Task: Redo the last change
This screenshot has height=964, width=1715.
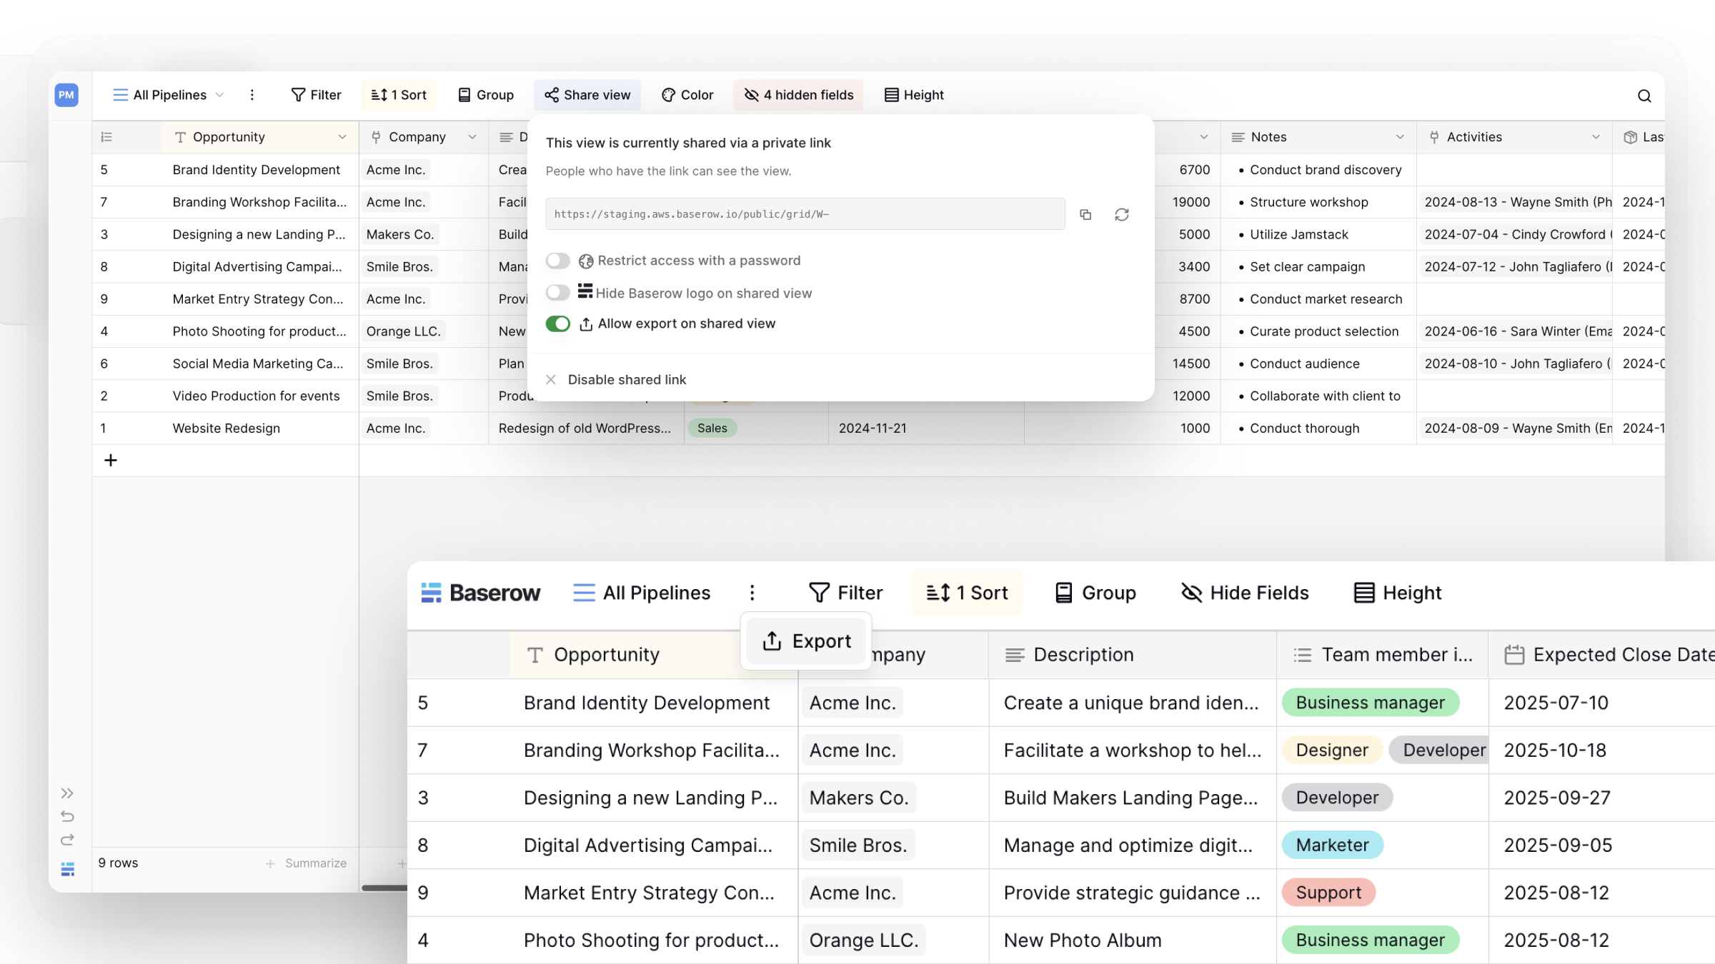Action: [x=67, y=840]
